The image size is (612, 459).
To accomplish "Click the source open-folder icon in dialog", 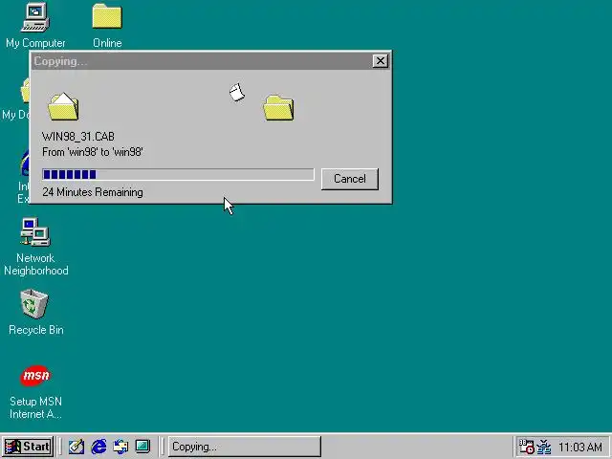I will pos(63,106).
